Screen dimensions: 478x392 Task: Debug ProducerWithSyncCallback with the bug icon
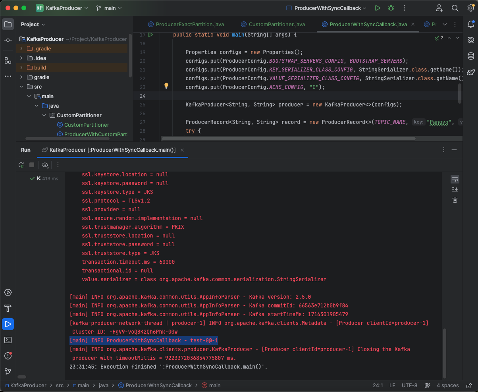pos(391,8)
